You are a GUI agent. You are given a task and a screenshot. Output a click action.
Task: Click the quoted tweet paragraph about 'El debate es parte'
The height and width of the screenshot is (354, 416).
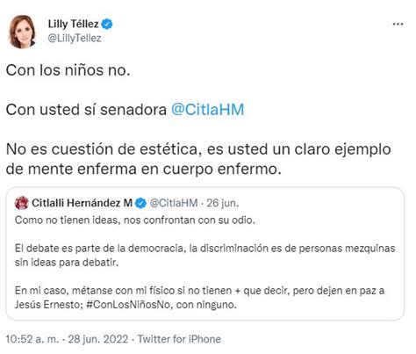click(x=204, y=255)
